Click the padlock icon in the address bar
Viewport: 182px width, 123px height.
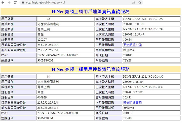tap(23, 3)
